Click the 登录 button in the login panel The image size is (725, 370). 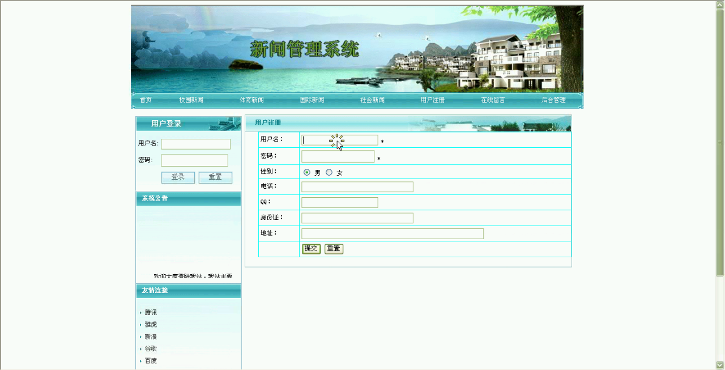click(x=178, y=177)
